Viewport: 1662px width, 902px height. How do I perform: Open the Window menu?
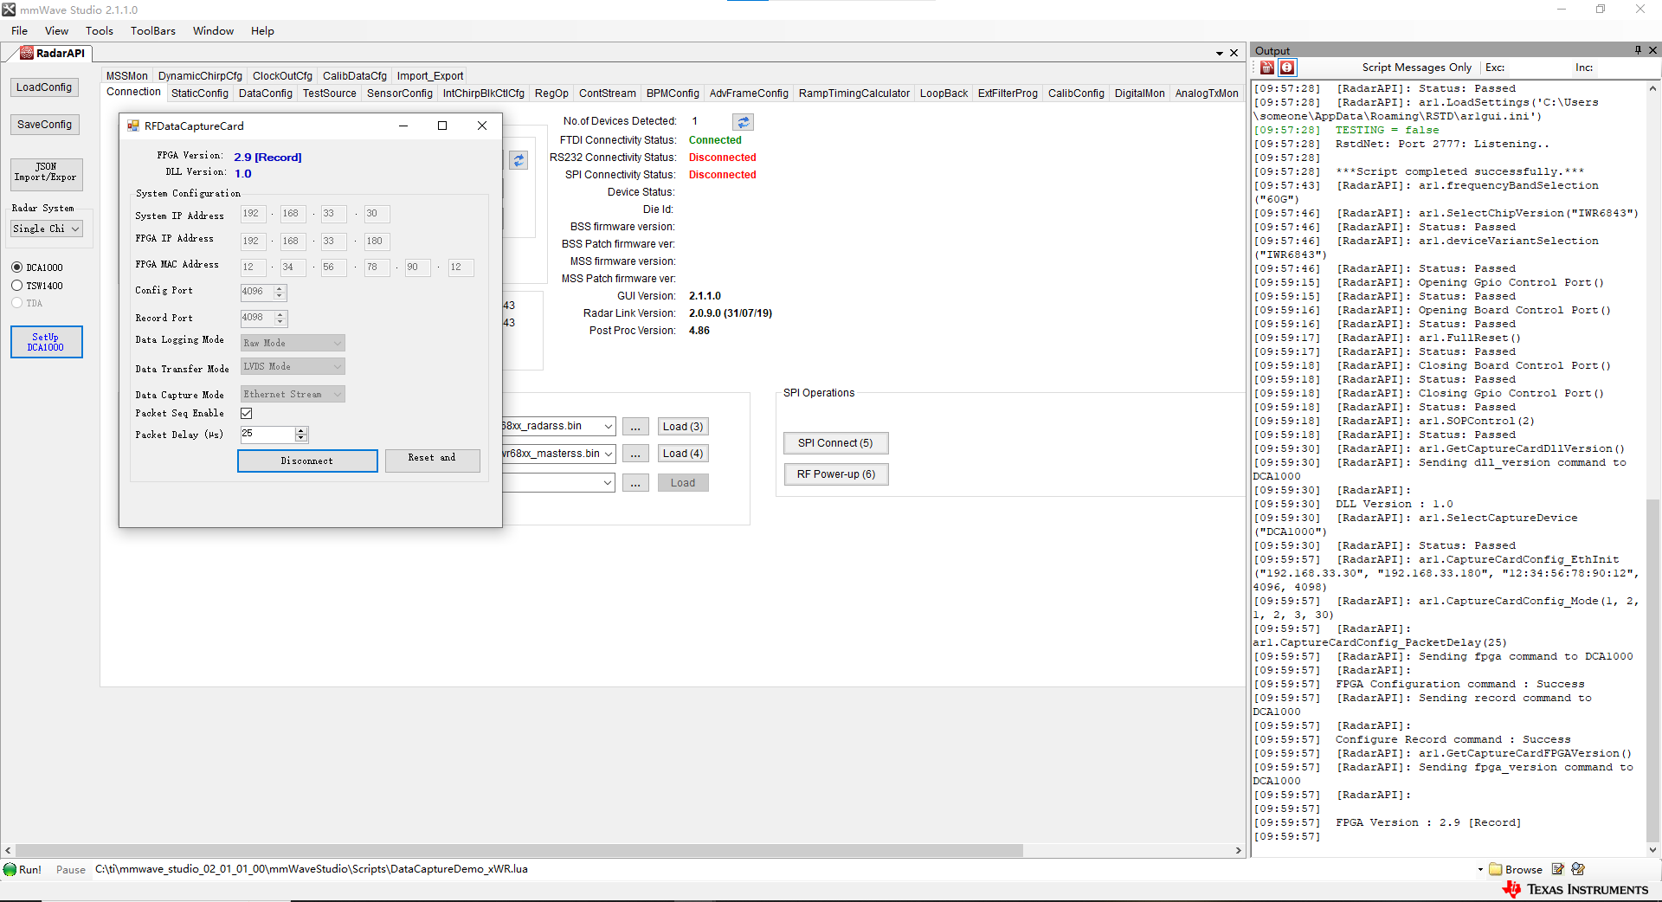tap(213, 31)
